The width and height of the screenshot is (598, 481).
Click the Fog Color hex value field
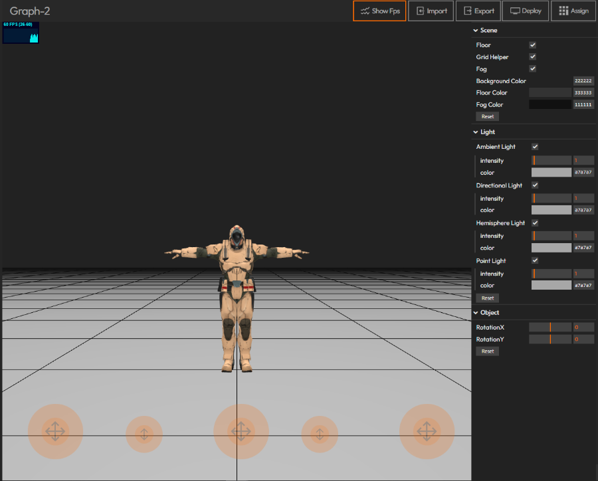pyautogui.click(x=582, y=104)
